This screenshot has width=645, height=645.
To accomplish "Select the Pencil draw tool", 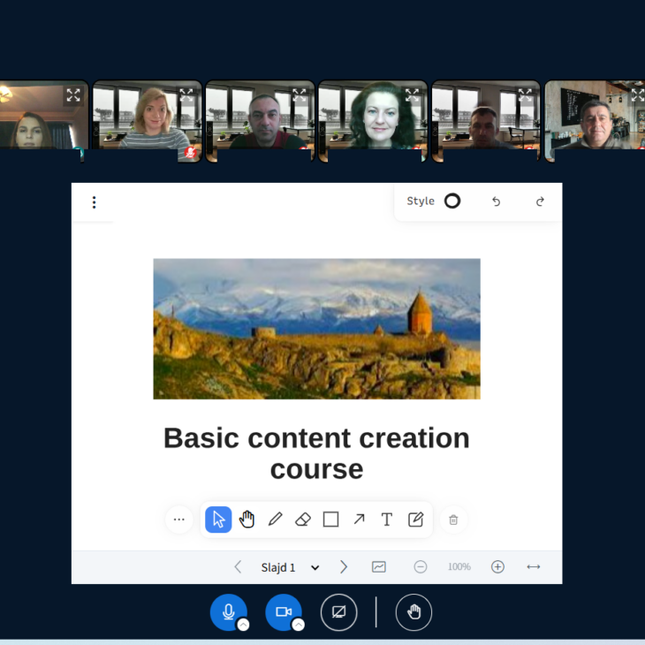I will (275, 520).
